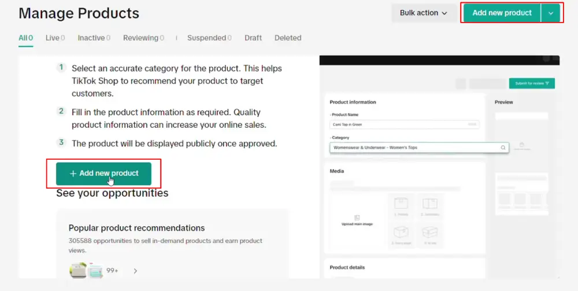Select the All tab
The image size is (578, 291).
[x=26, y=38]
